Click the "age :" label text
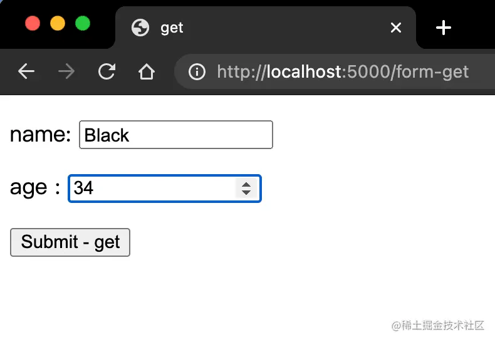Viewport: 495px width, 342px height. pyautogui.click(x=34, y=189)
